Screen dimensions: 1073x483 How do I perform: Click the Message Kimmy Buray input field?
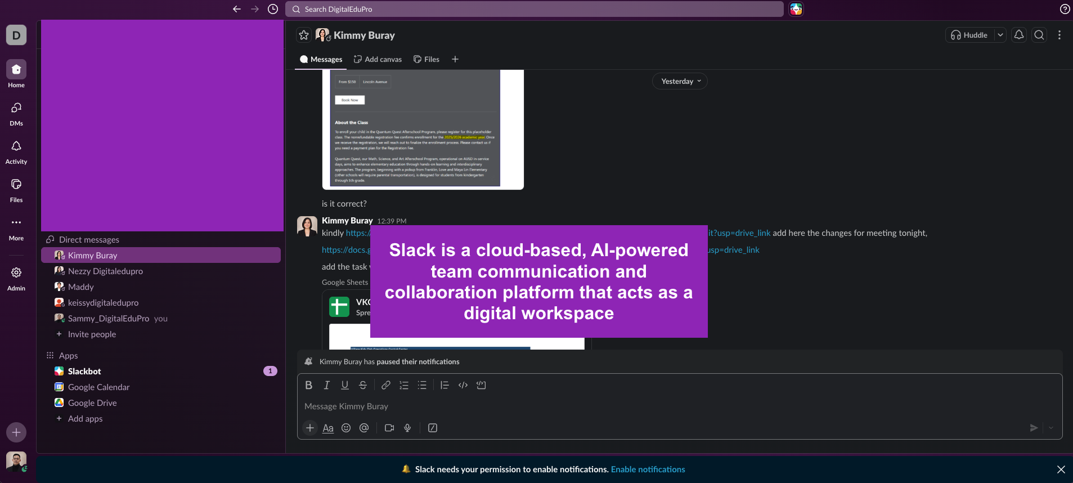click(680, 406)
